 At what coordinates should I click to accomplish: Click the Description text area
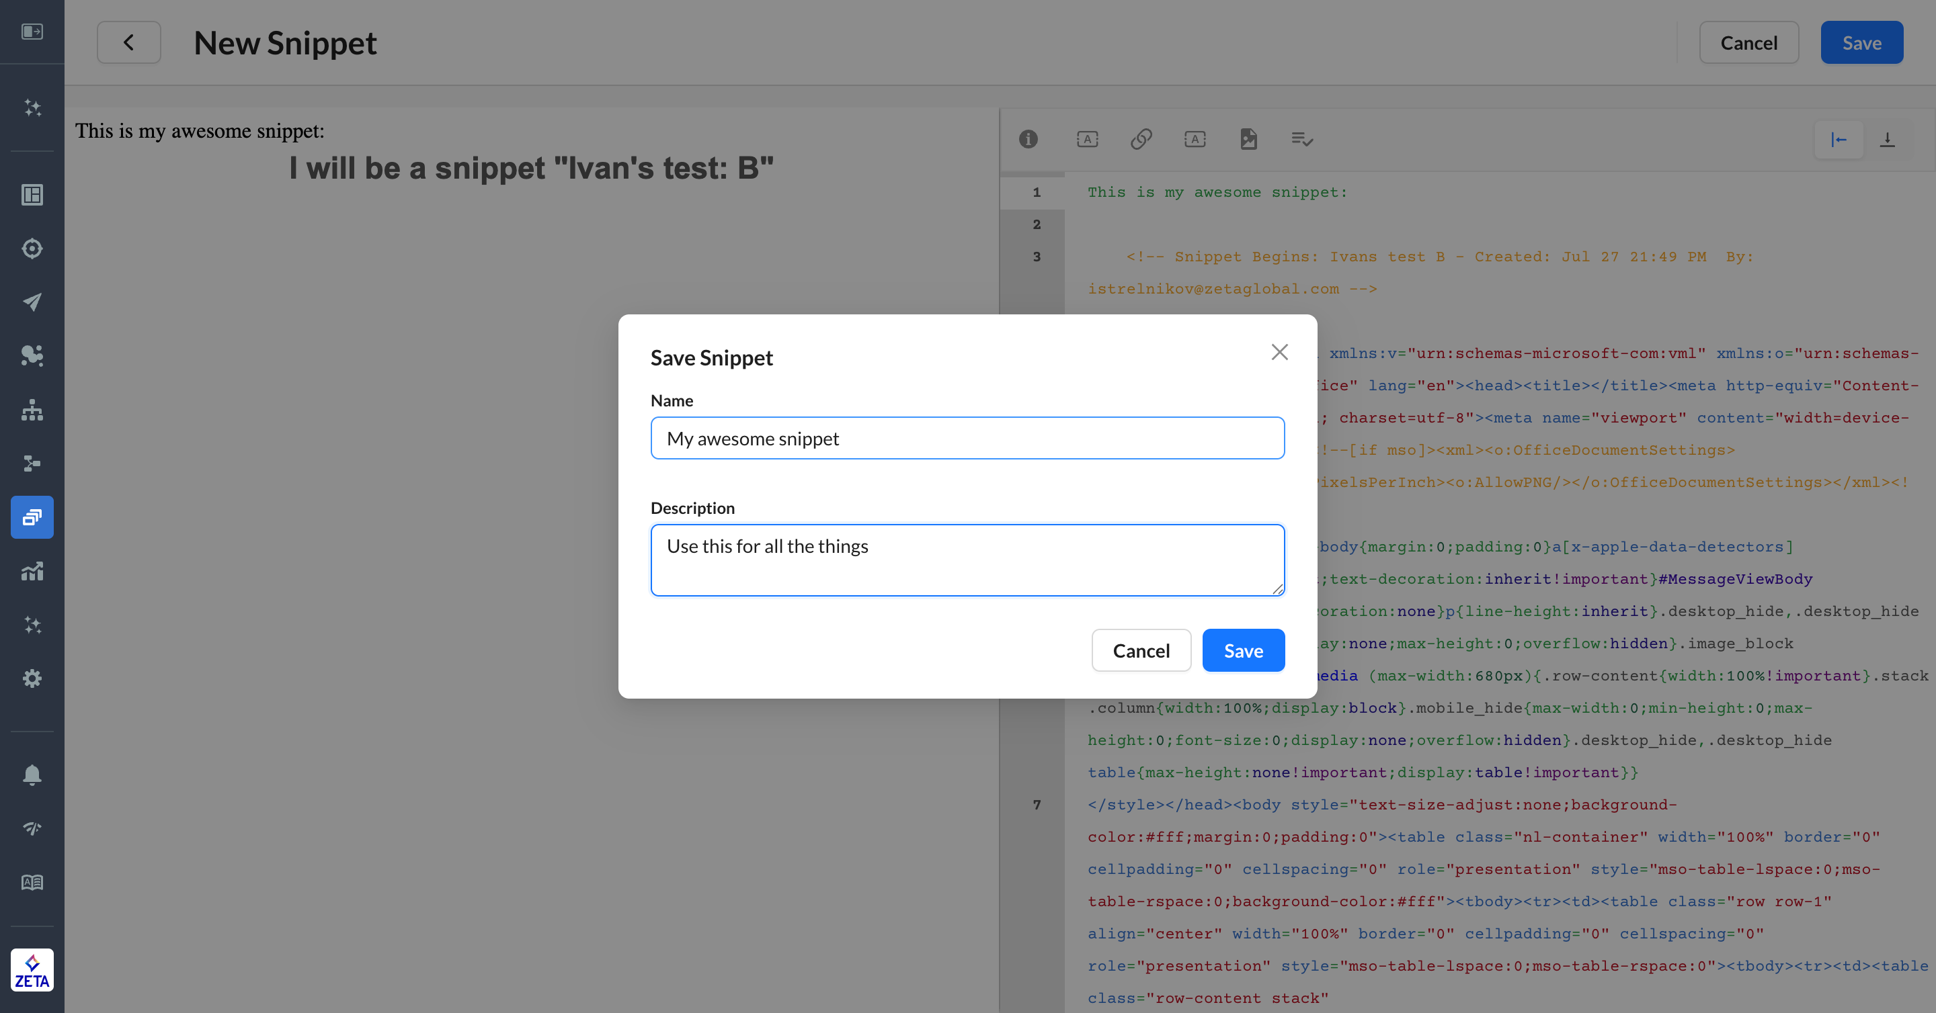point(967,560)
